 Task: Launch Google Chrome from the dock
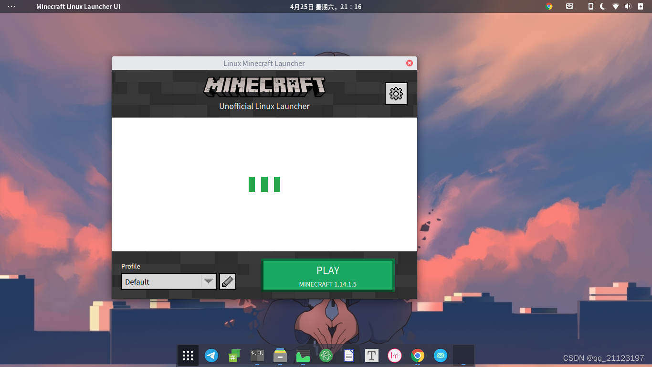[417, 356]
